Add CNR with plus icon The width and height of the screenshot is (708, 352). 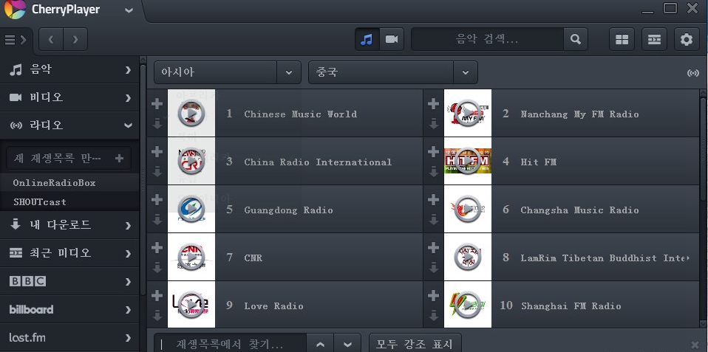(157, 248)
